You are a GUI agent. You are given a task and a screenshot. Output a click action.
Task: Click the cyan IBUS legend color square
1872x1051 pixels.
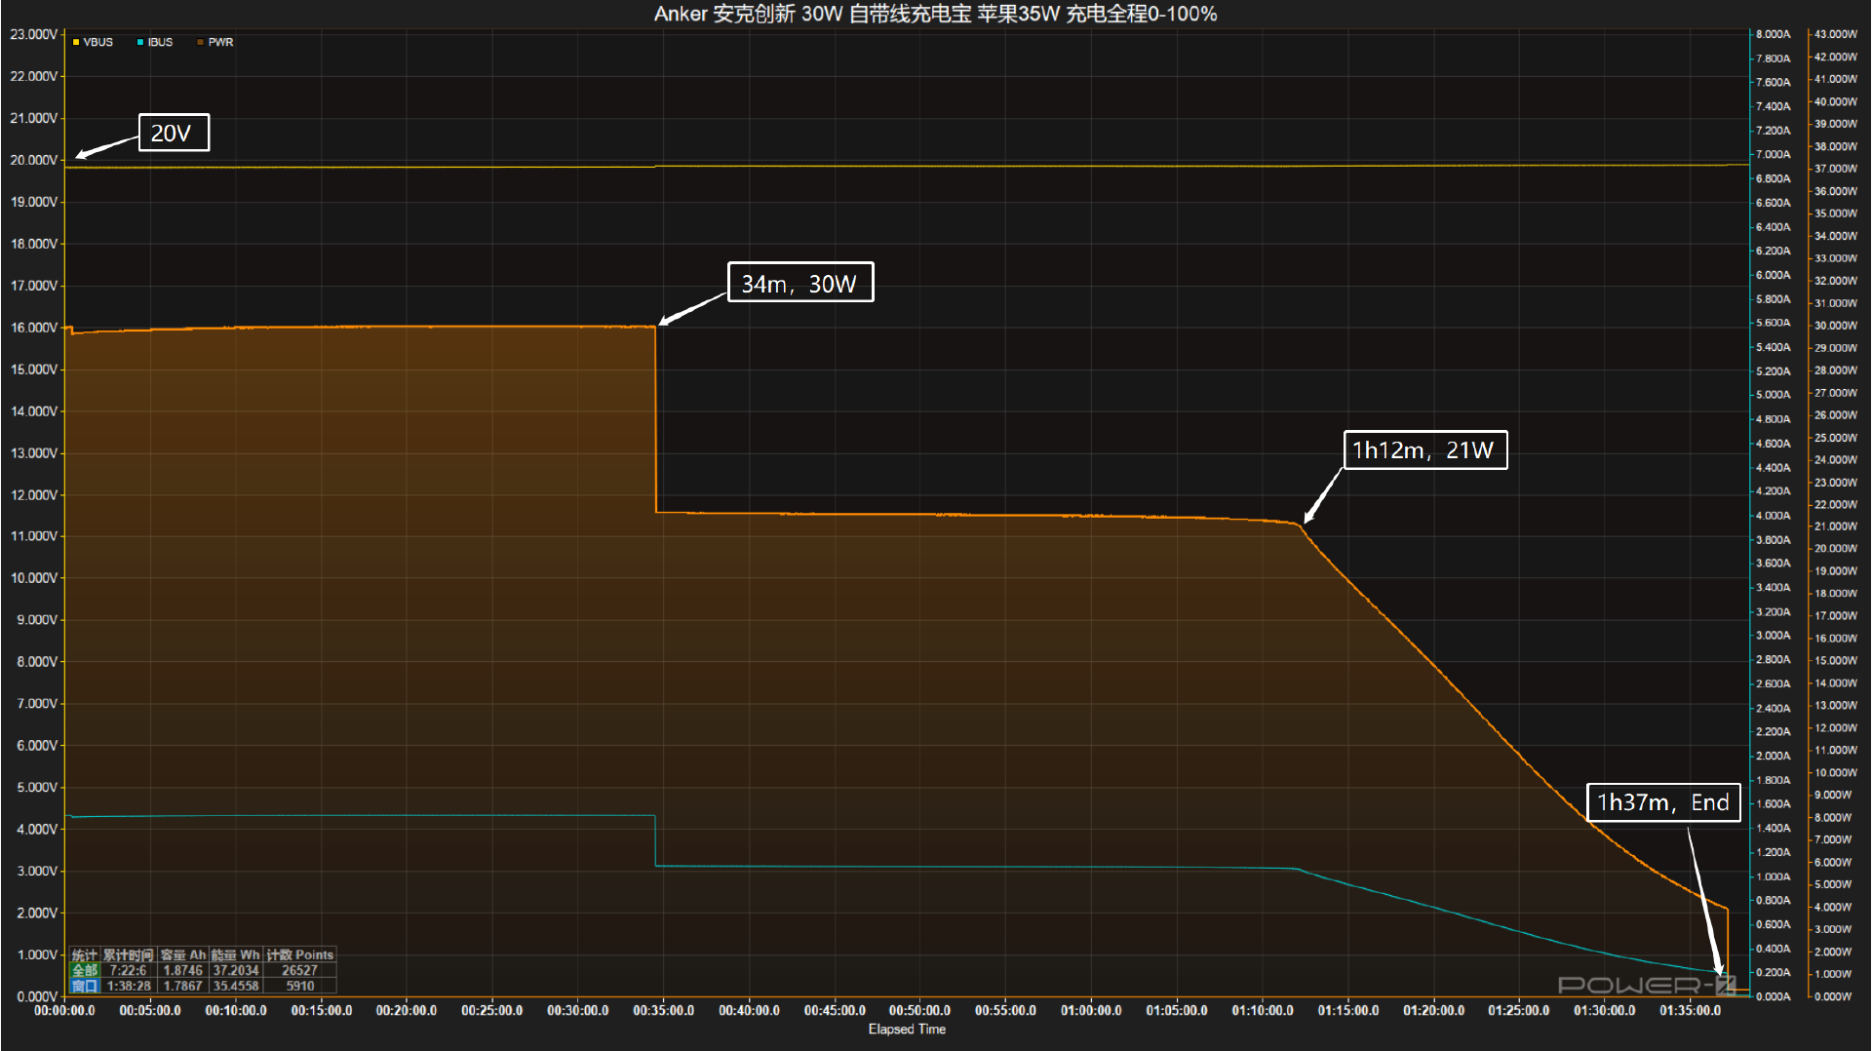pos(140,43)
